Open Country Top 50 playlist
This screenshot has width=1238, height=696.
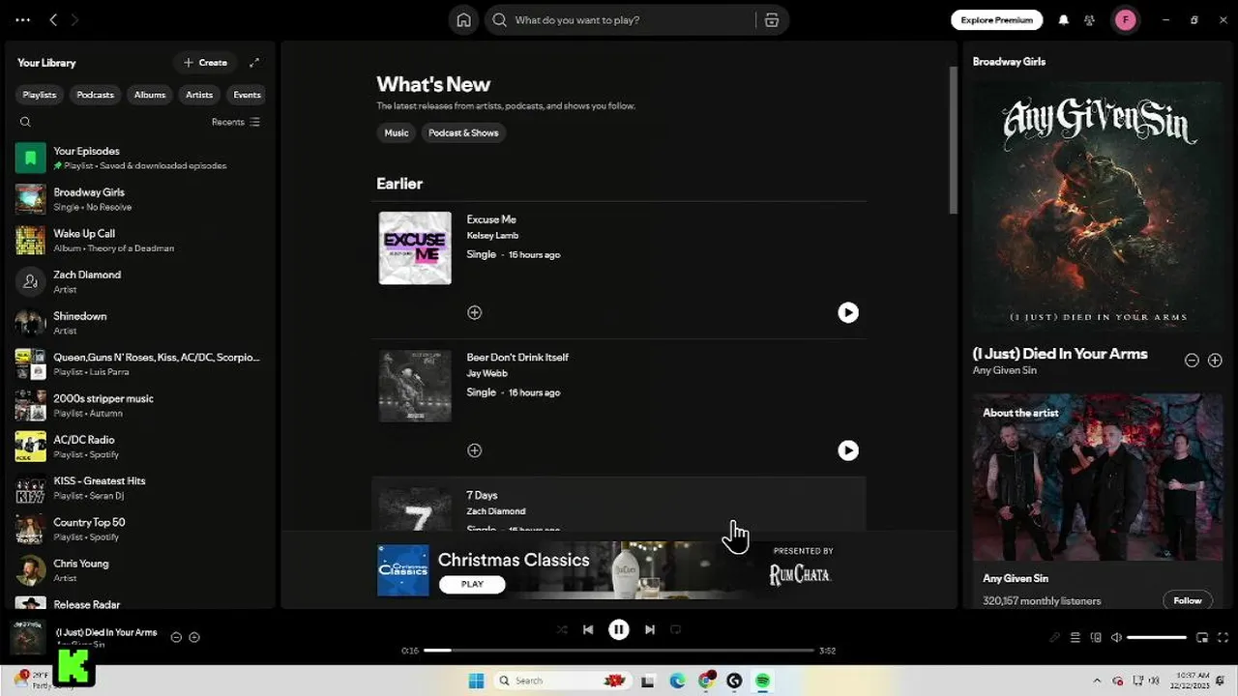point(140,529)
